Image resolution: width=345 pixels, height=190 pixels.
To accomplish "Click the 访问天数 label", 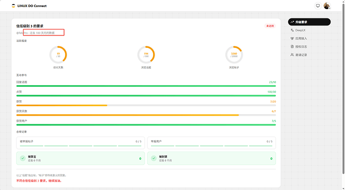I will coord(58,68).
